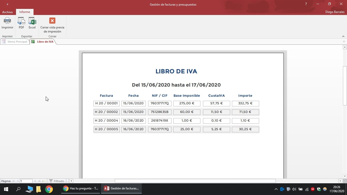Open Windows search from the taskbar
The height and width of the screenshot is (195, 347).
[18, 189]
